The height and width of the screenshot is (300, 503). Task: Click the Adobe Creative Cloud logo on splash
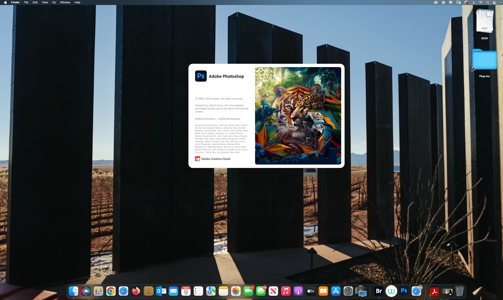[x=198, y=159]
